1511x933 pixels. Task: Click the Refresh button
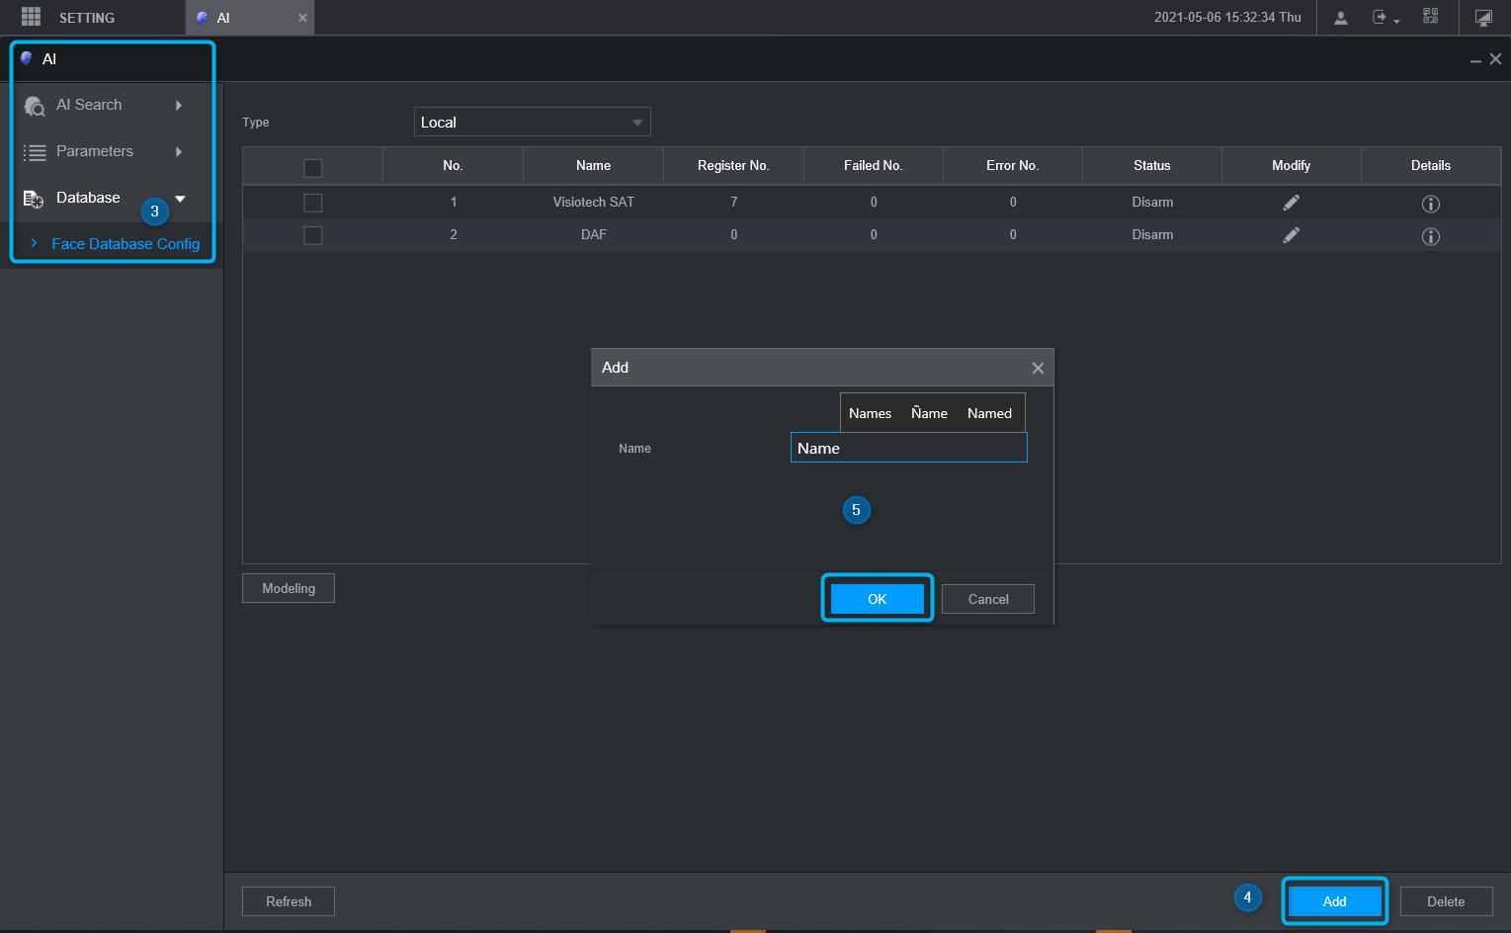289,901
